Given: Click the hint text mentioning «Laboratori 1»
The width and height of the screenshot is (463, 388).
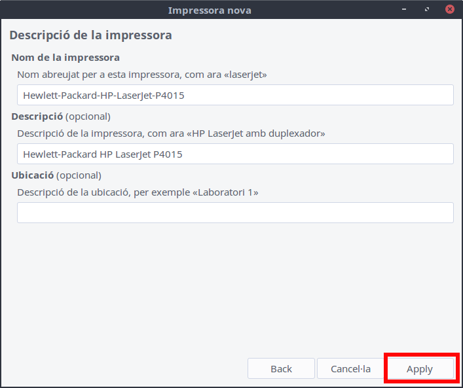Looking at the screenshot, I should tap(138, 192).
